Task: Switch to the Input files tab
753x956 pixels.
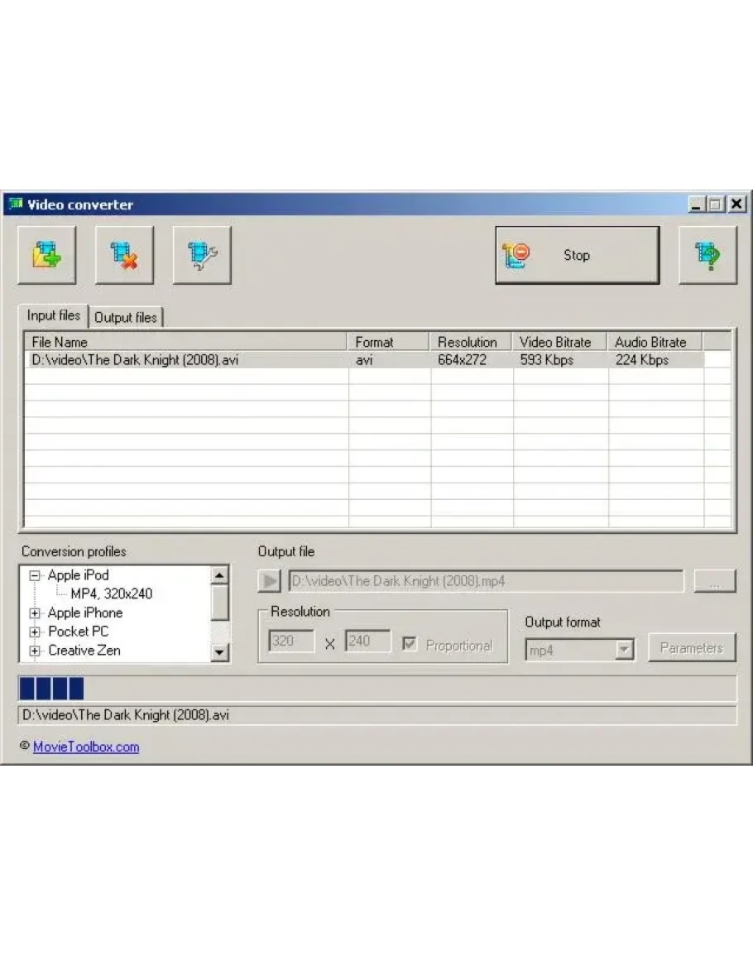Action: (54, 315)
